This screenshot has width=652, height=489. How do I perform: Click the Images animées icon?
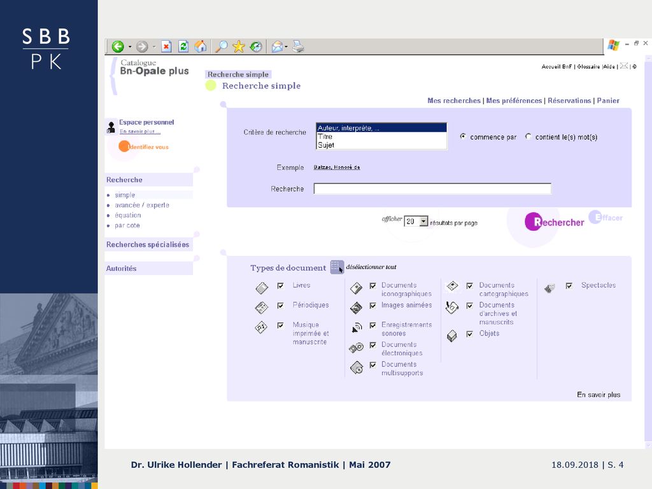(x=357, y=308)
